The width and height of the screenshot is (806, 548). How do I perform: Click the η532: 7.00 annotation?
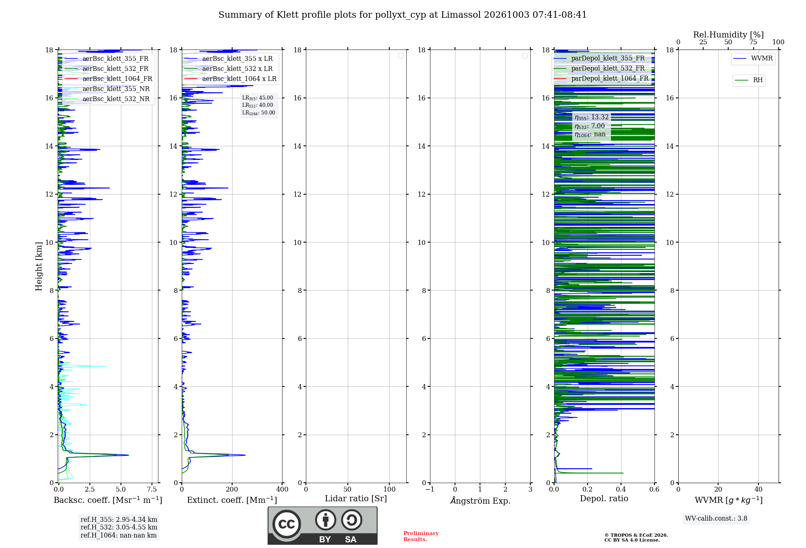(590, 126)
